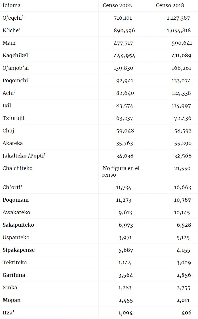This screenshot has height=319, width=198.
Task: Click the "No figura en el censo" cell
Action: (121, 171)
